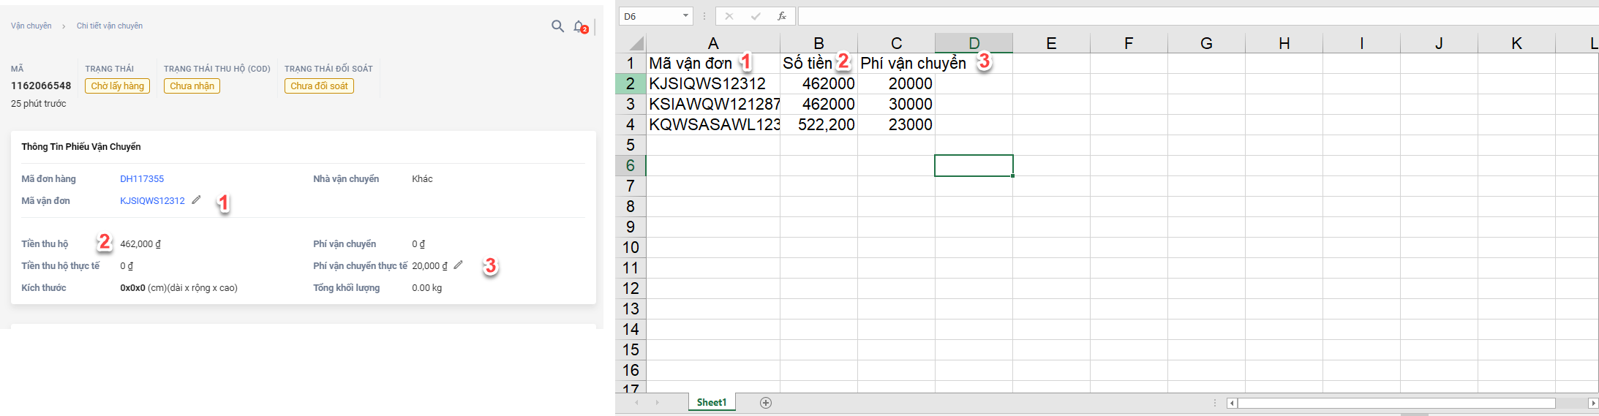Click the Insert Function fx icon
The height and width of the screenshot is (416, 1599).
coord(782,16)
